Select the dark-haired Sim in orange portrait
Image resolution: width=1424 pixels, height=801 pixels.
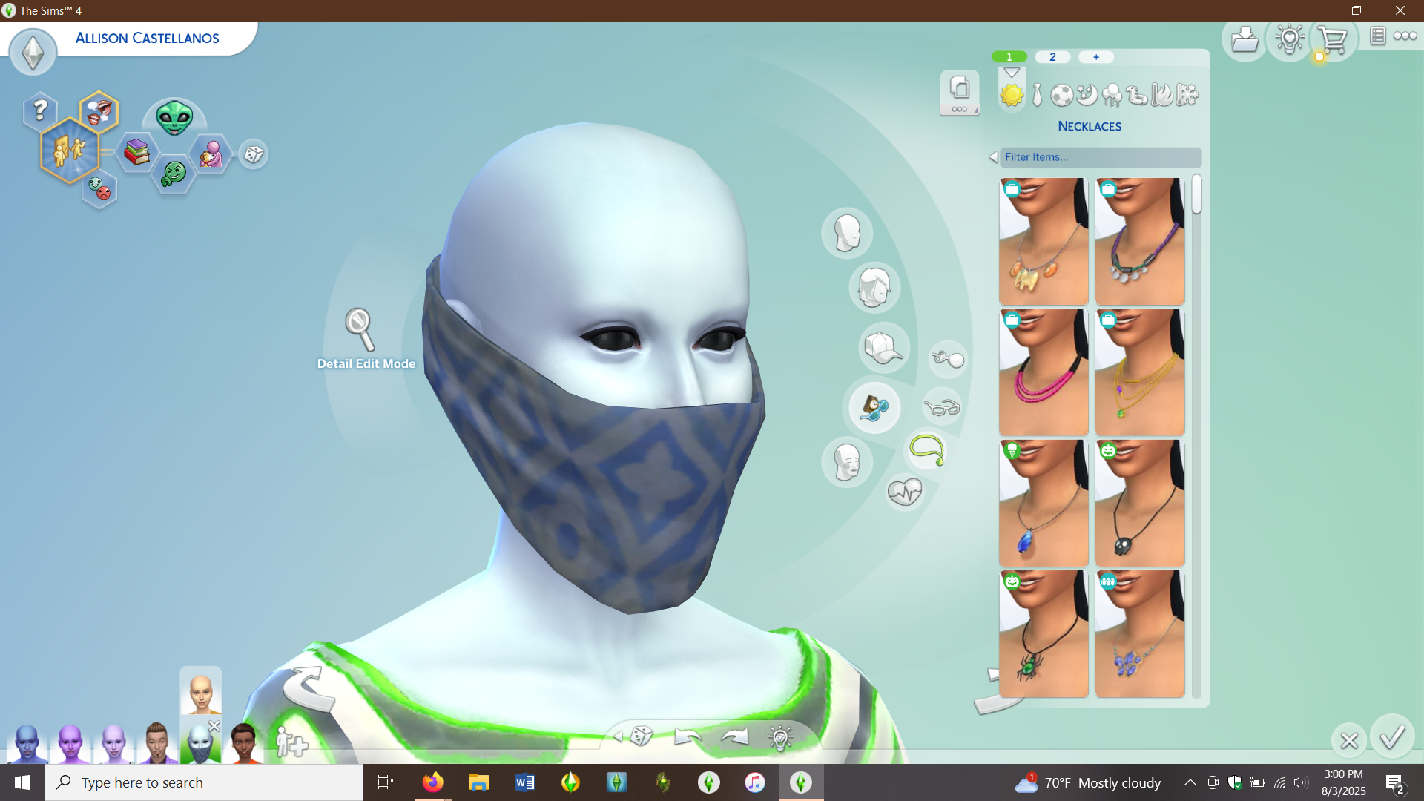(243, 742)
